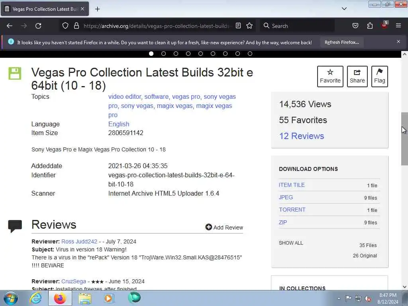Screen dimensions: 408x306
Task: Flag this item
Action: click(380, 76)
